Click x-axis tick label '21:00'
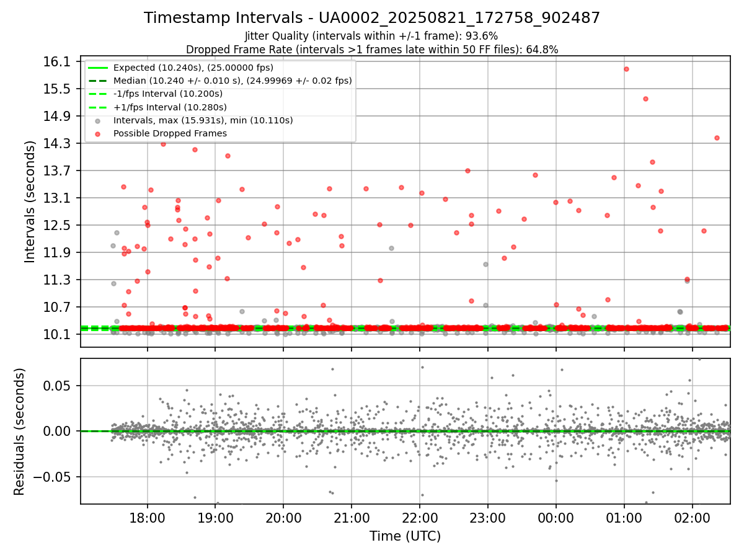The height and width of the screenshot is (558, 744). click(x=352, y=518)
